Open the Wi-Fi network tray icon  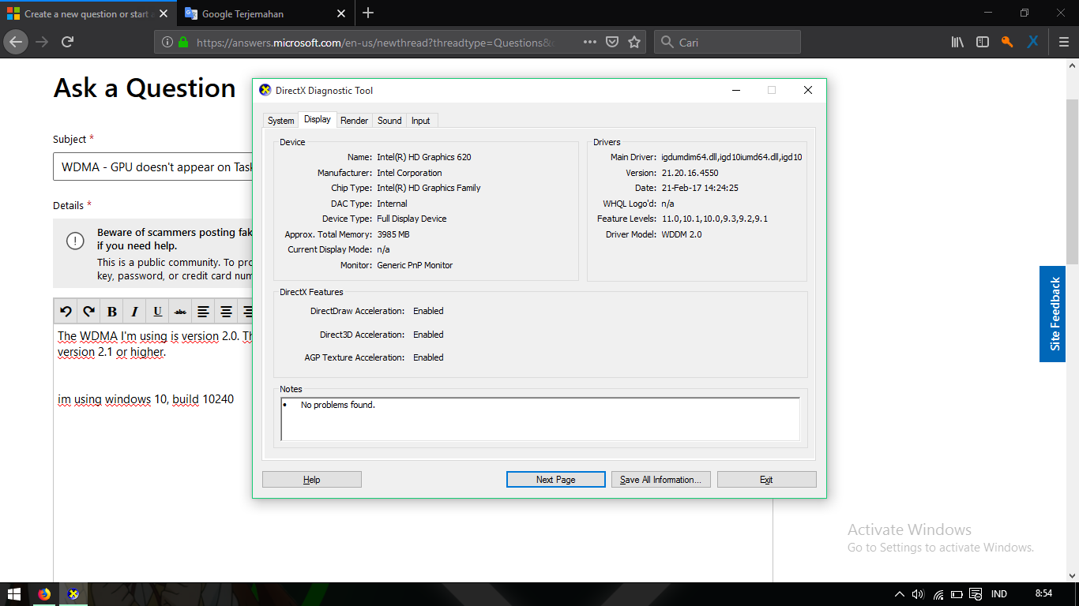tap(938, 594)
